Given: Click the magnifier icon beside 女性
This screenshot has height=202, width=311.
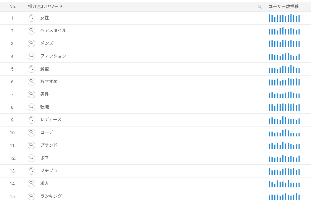Looking at the screenshot, I should [x=31, y=18].
